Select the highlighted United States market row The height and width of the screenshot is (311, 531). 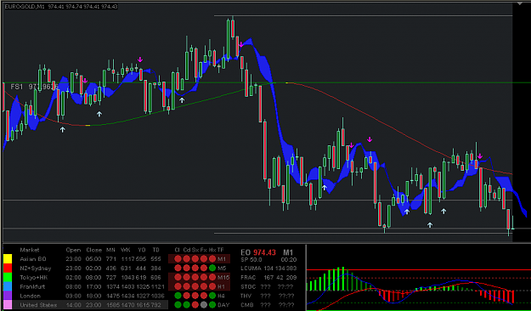pos(90,305)
